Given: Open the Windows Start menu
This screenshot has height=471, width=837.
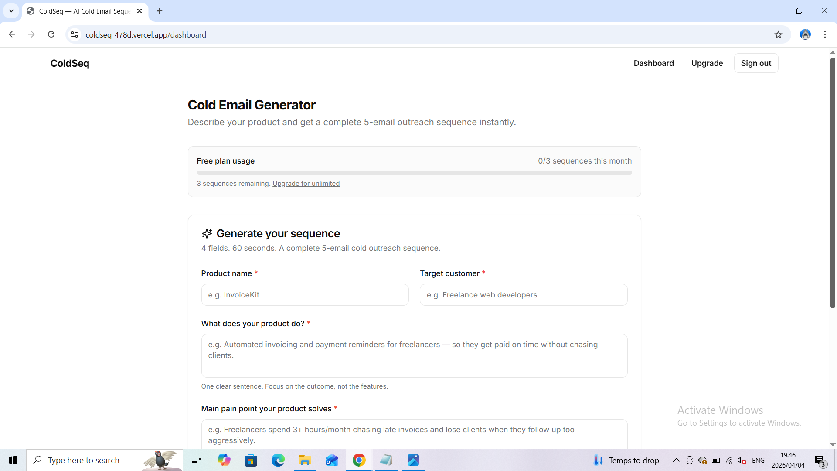Looking at the screenshot, I should (13, 460).
